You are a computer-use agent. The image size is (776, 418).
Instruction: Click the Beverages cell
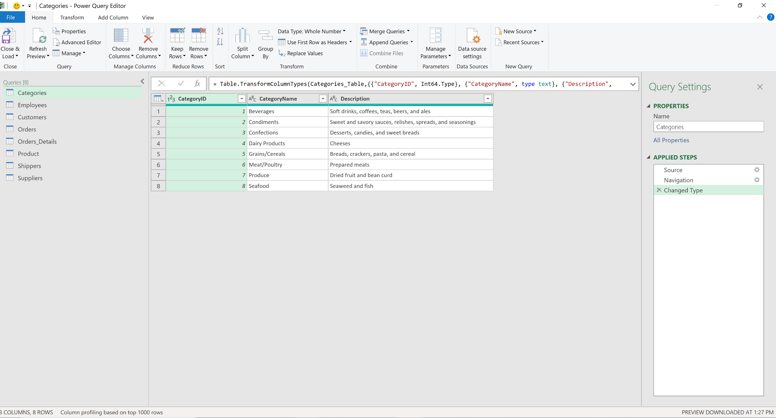(x=287, y=111)
